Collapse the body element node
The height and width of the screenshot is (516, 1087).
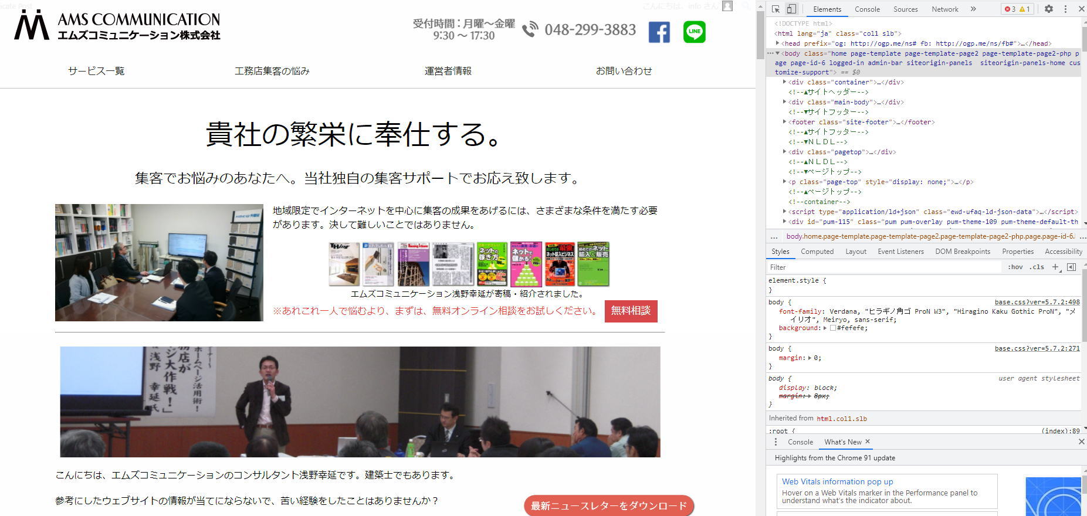pyautogui.click(x=778, y=53)
